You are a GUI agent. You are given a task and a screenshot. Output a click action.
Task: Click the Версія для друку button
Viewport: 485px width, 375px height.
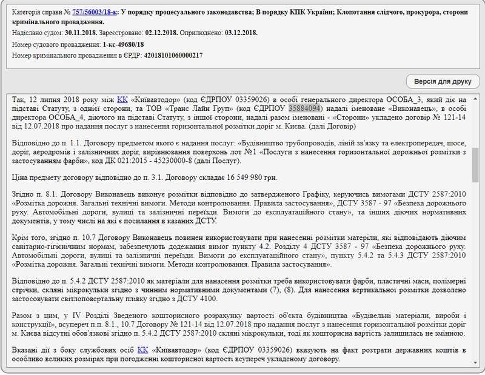443,82
